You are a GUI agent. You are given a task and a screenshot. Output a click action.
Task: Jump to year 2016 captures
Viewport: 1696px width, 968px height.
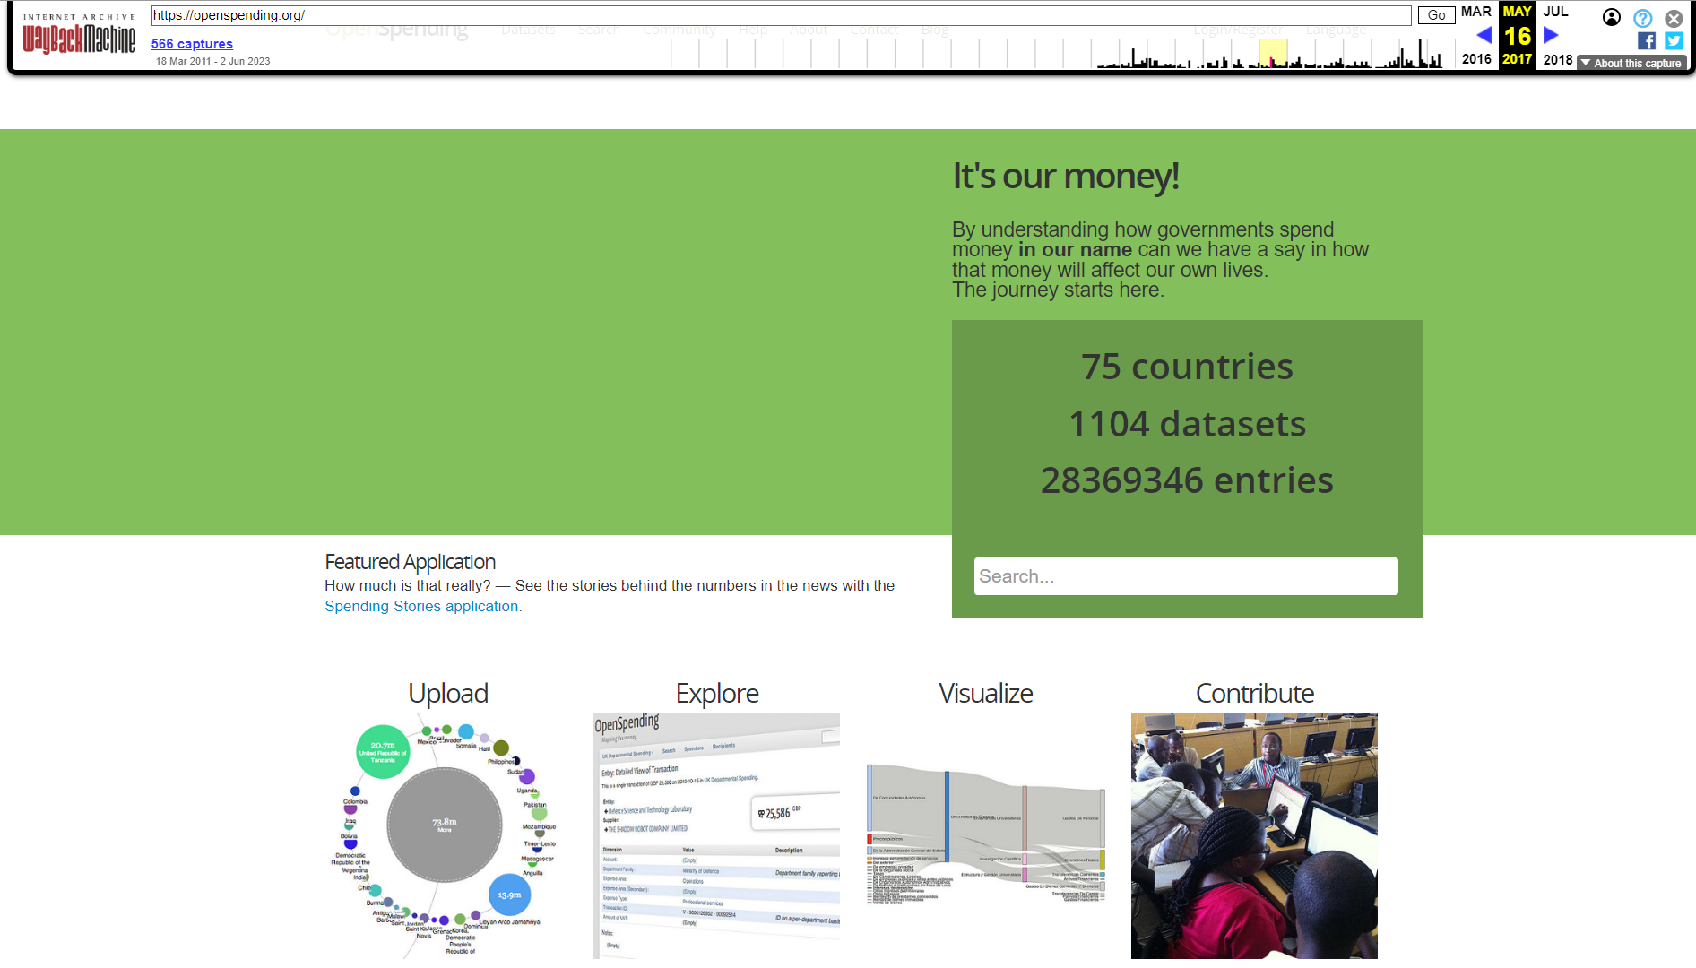pos(1476,59)
